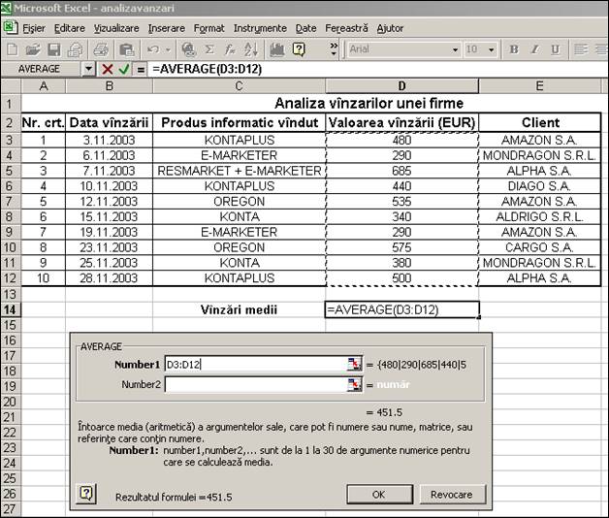Open the Inserare menu
Screen dimensions: 609x518
tap(166, 28)
